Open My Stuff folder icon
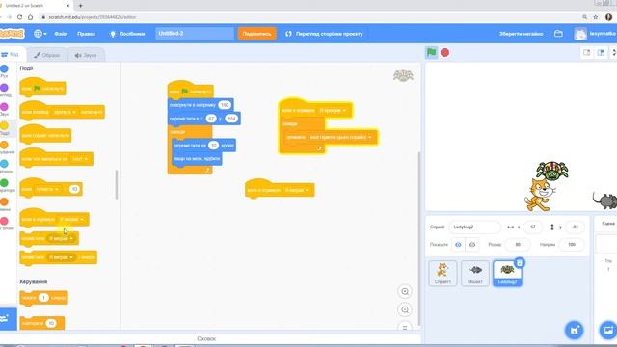Screen dimensions: 617x347 coord(558,34)
